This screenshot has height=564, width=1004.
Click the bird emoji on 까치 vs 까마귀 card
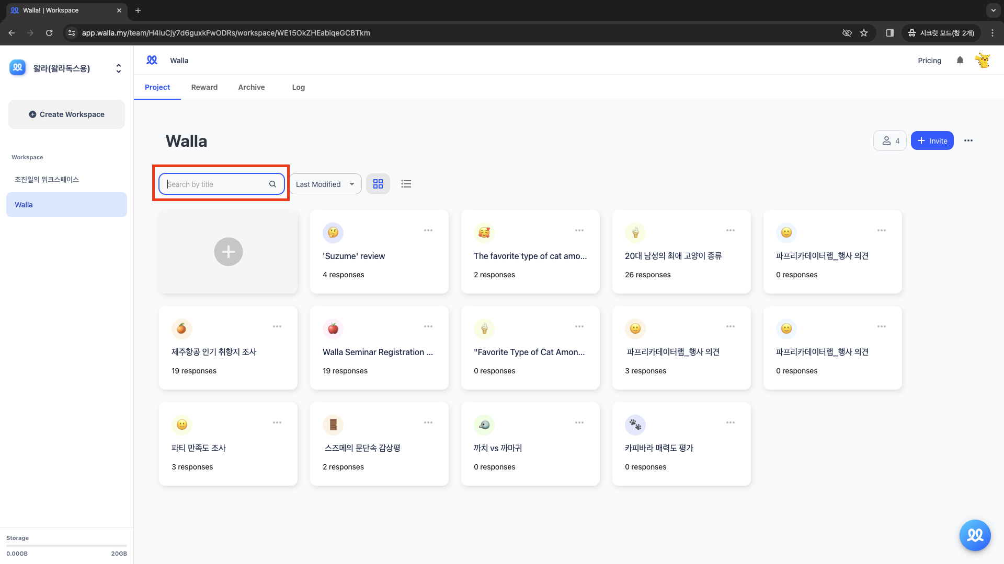tap(484, 425)
